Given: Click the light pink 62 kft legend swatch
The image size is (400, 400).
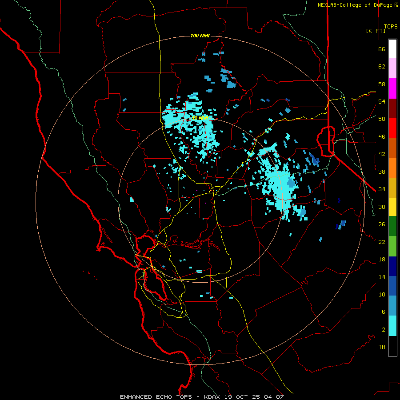Looking at the screenshot, I should click(392, 68).
